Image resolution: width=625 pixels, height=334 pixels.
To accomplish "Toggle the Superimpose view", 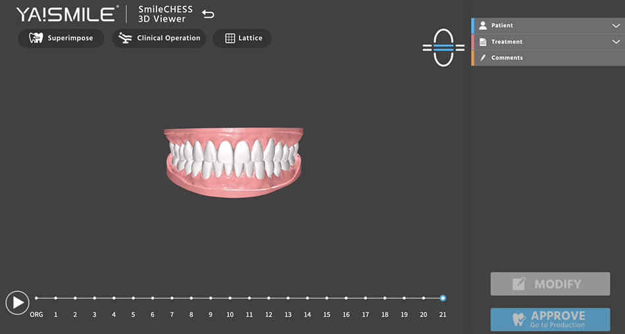I will [61, 38].
